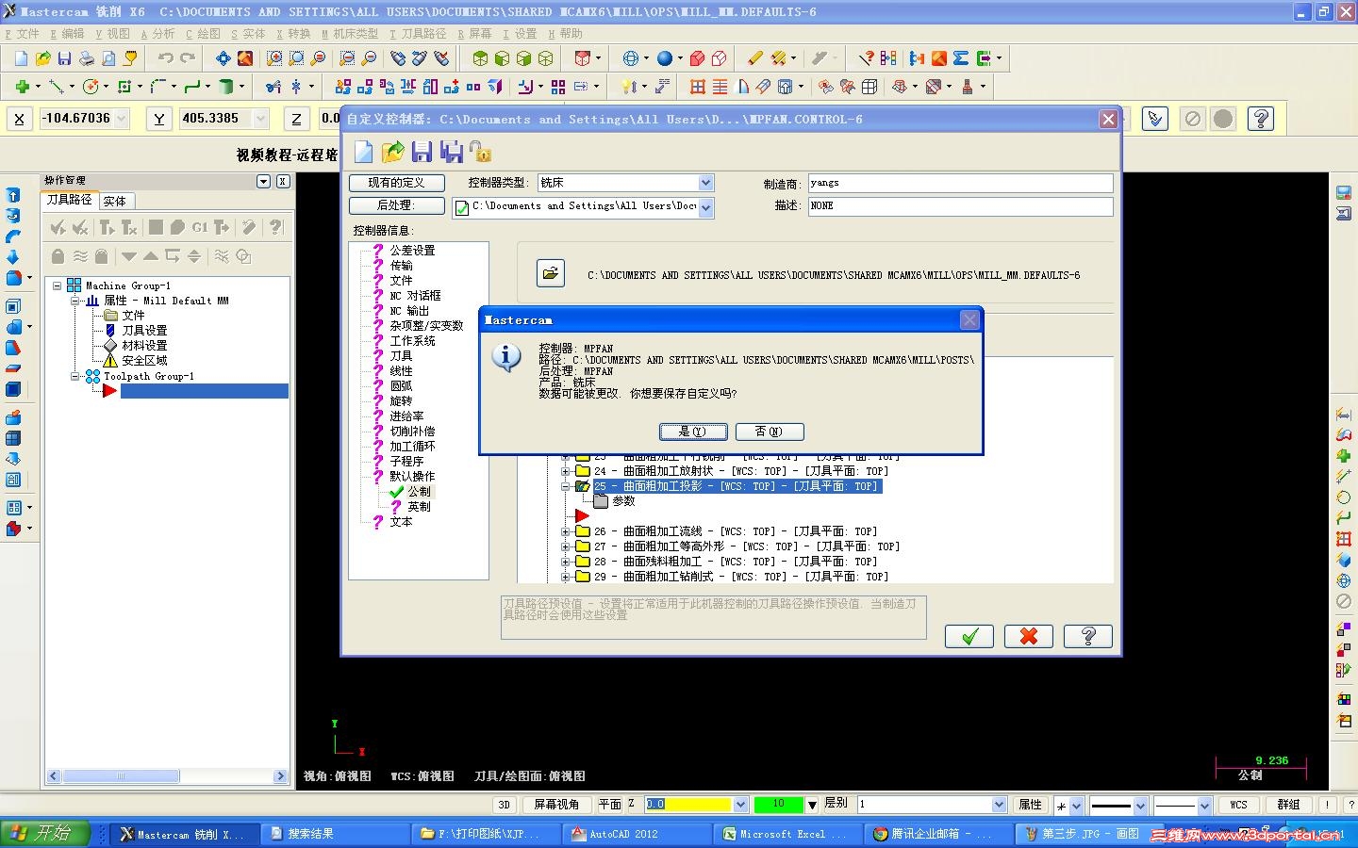Click the horizontal scrollbar in Operations Manager
This screenshot has width=1358, height=848.
[x=167, y=776]
